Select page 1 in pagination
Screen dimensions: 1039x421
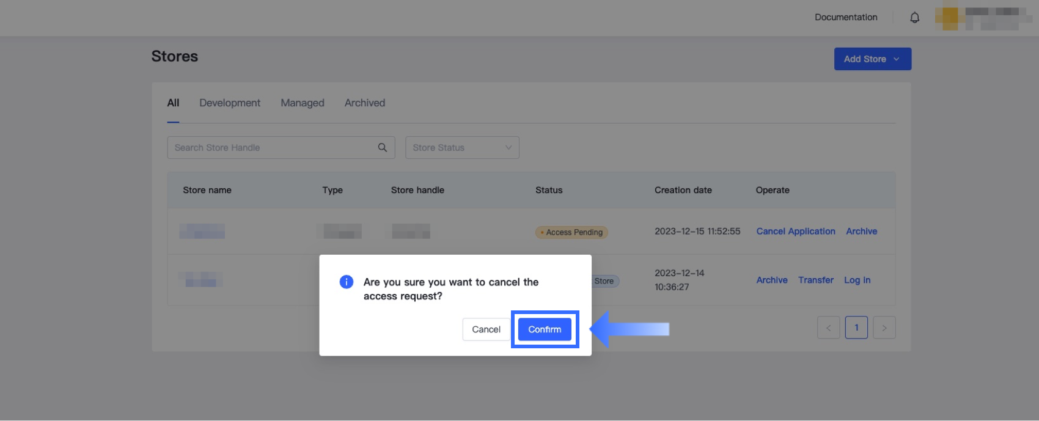(x=856, y=328)
